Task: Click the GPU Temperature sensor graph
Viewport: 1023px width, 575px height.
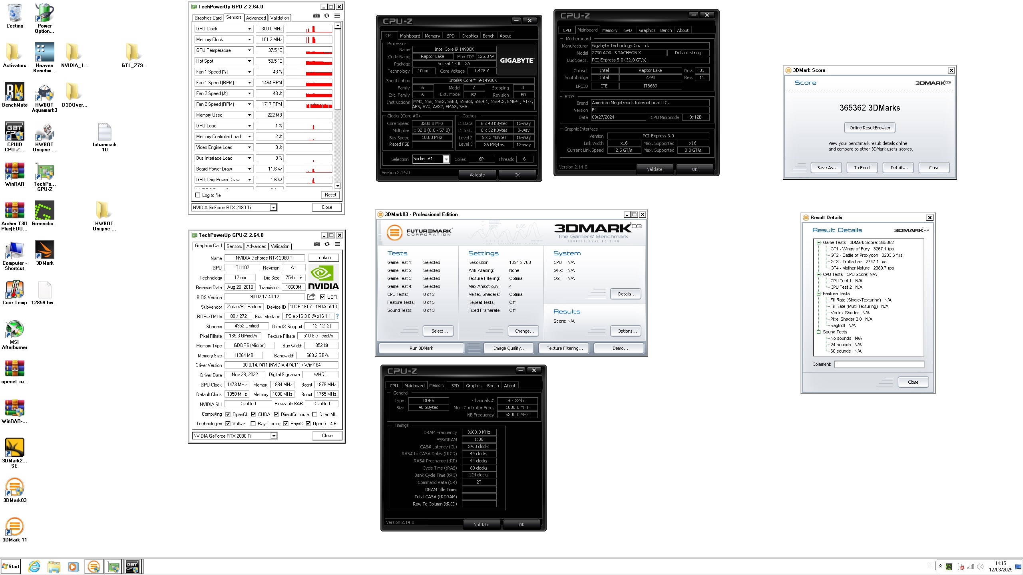Action: tap(309, 50)
